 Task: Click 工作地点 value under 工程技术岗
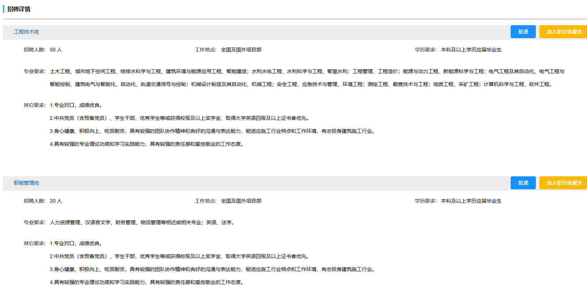241,50
